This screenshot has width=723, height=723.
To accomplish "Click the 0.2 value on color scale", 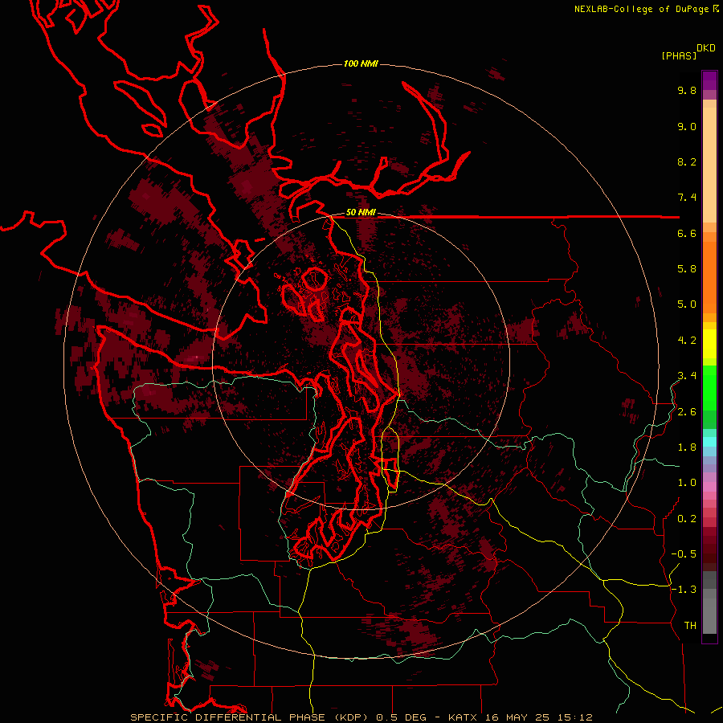I will 687,519.
